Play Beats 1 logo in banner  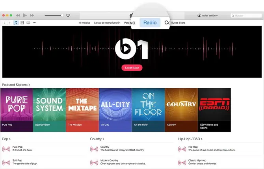click(x=132, y=49)
